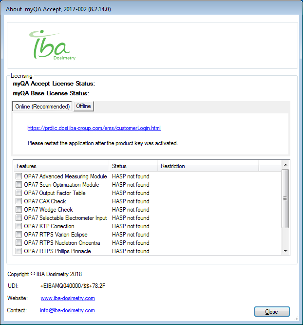Select the Online (Recommended) tab
303x325 pixels.
[x=42, y=107]
